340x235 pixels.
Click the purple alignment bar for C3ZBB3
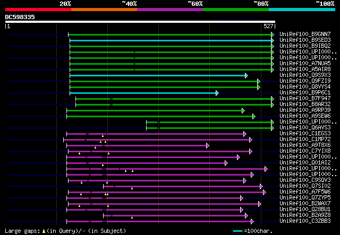[159, 222]
